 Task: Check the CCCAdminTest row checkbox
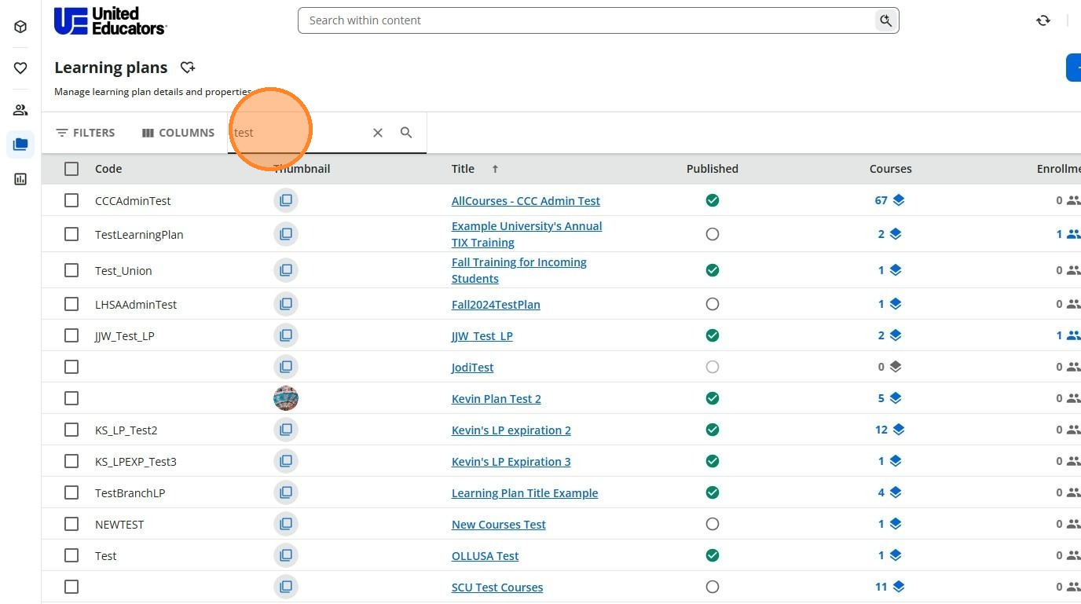point(71,200)
